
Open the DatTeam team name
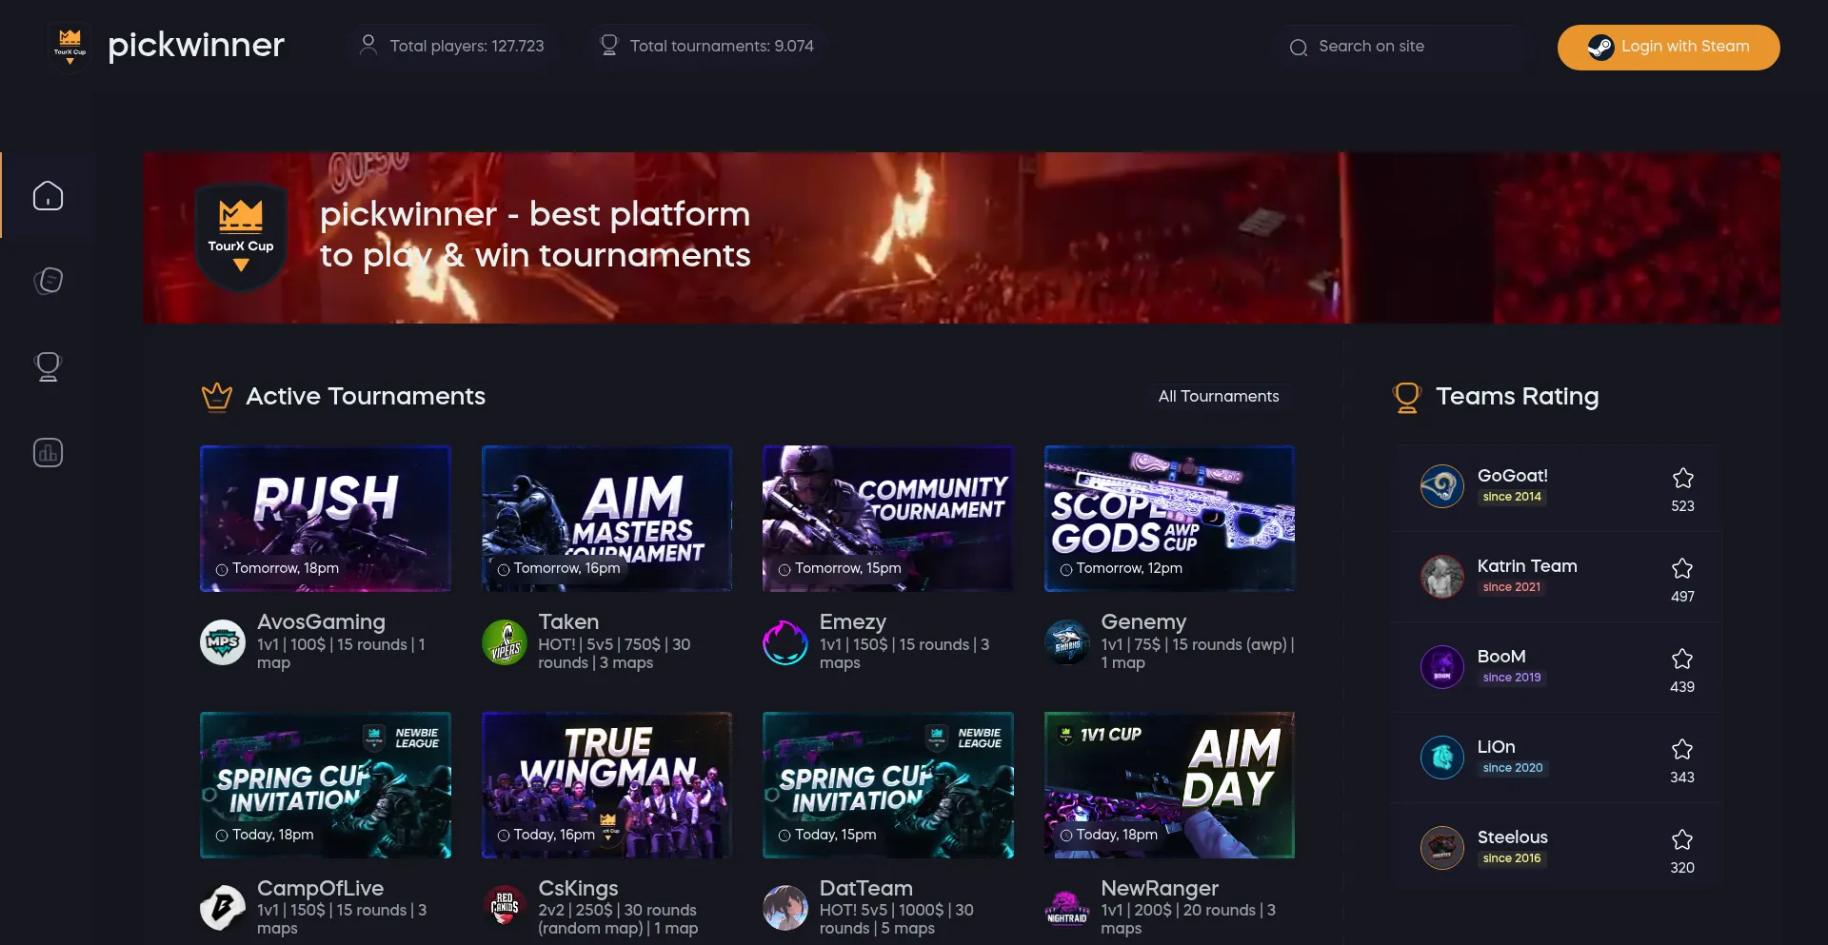coord(866,888)
